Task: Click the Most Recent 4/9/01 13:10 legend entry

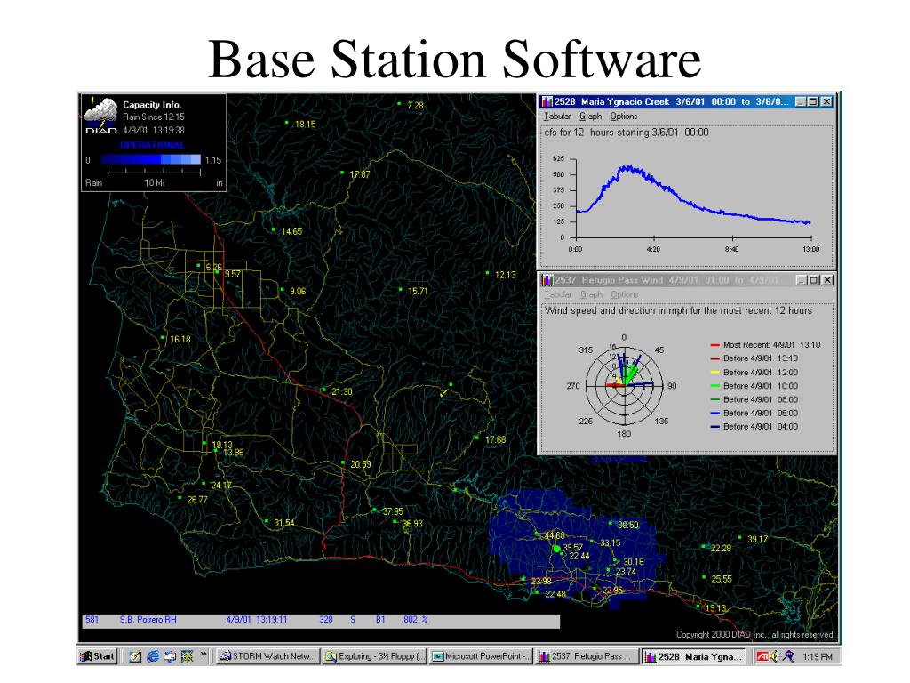Action: point(765,344)
